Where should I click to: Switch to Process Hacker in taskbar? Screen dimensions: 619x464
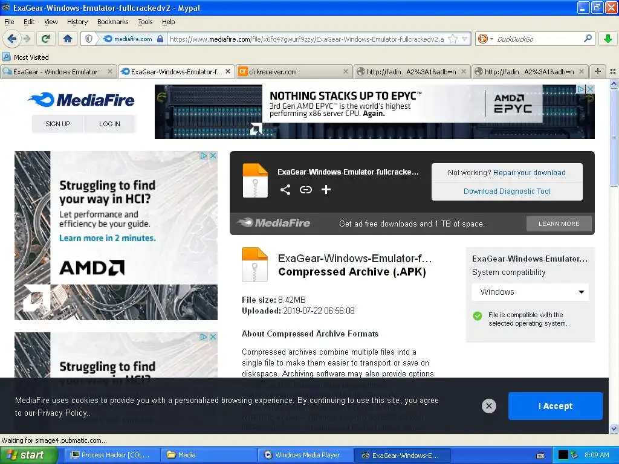(x=111, y=456)
